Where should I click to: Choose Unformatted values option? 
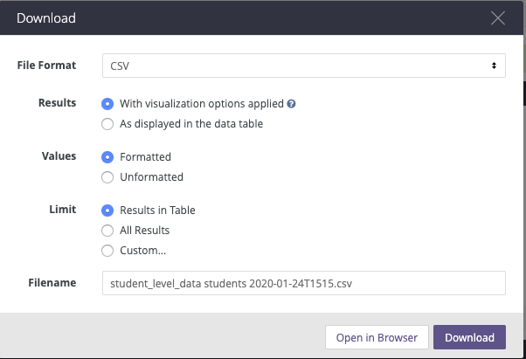[107, 177]
